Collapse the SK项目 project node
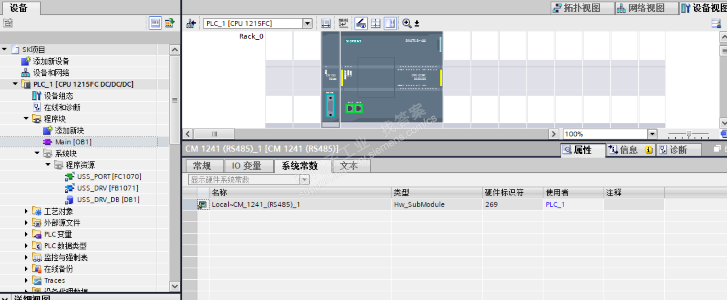Screen dimensions: 727x300 4,49
